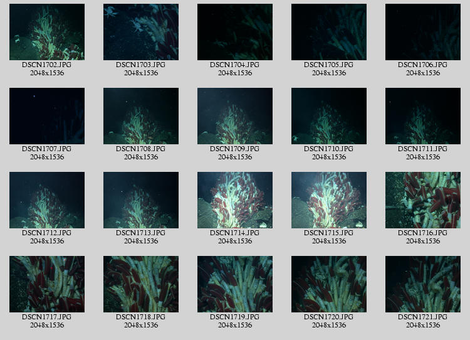The width and height of the screenshot is (470, 340).
Task: Select the caption text DSCN1711.JPG
Action: point(423,149)
